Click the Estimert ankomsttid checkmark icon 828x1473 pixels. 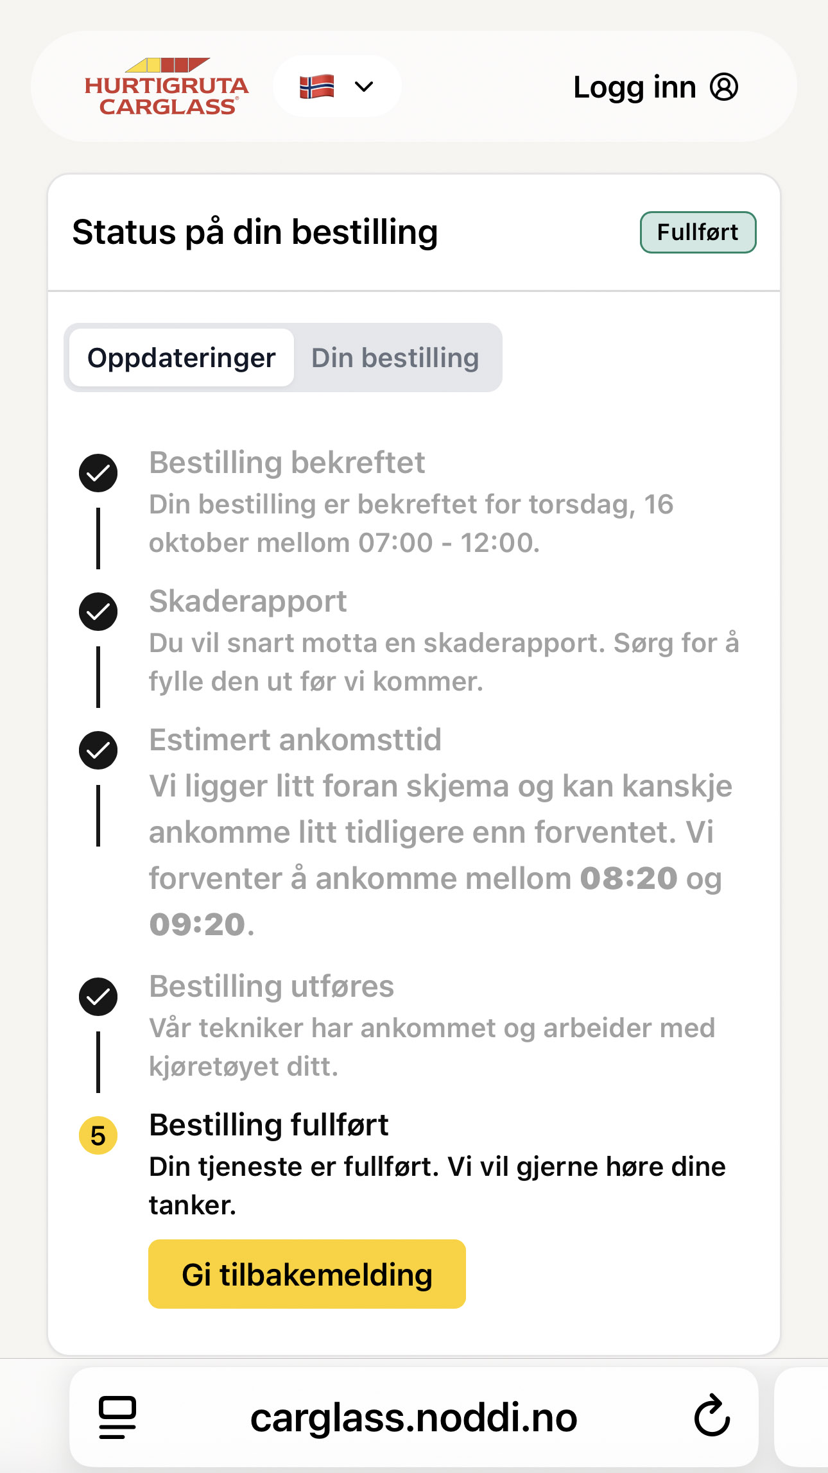[x=98, y=750]
